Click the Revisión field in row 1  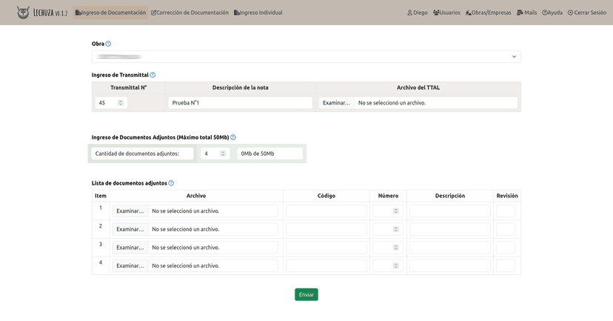506,211
